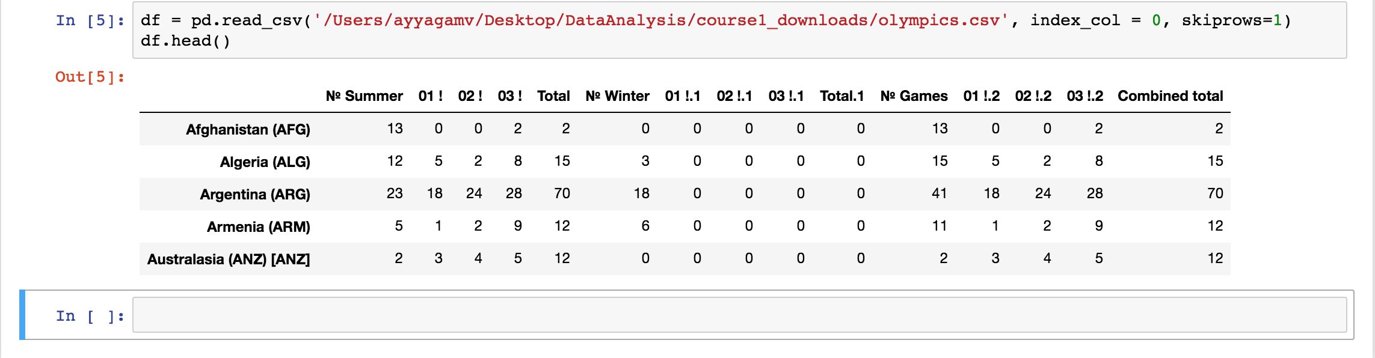Click the Total column header
The image size is (1375, 358).
(x=553, y=96)
